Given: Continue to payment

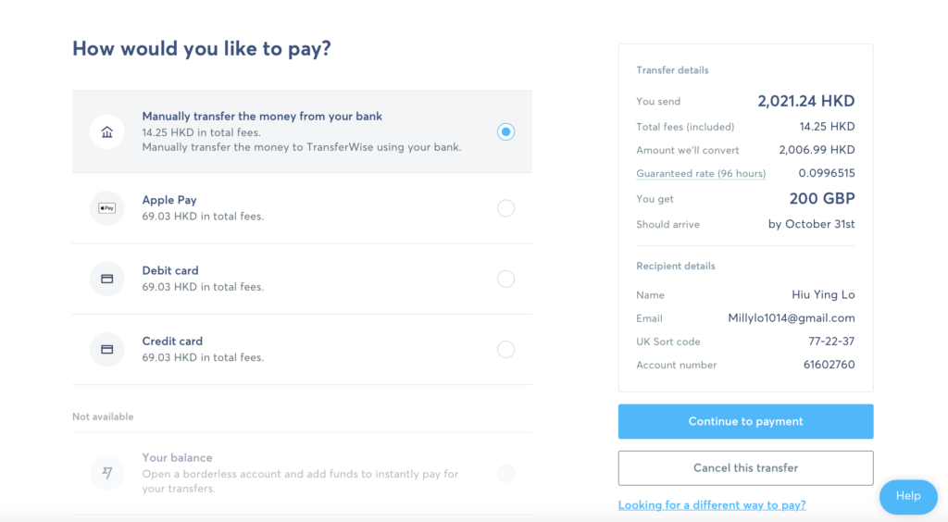Looking at the screenshot, I should [x=745, y=421].
